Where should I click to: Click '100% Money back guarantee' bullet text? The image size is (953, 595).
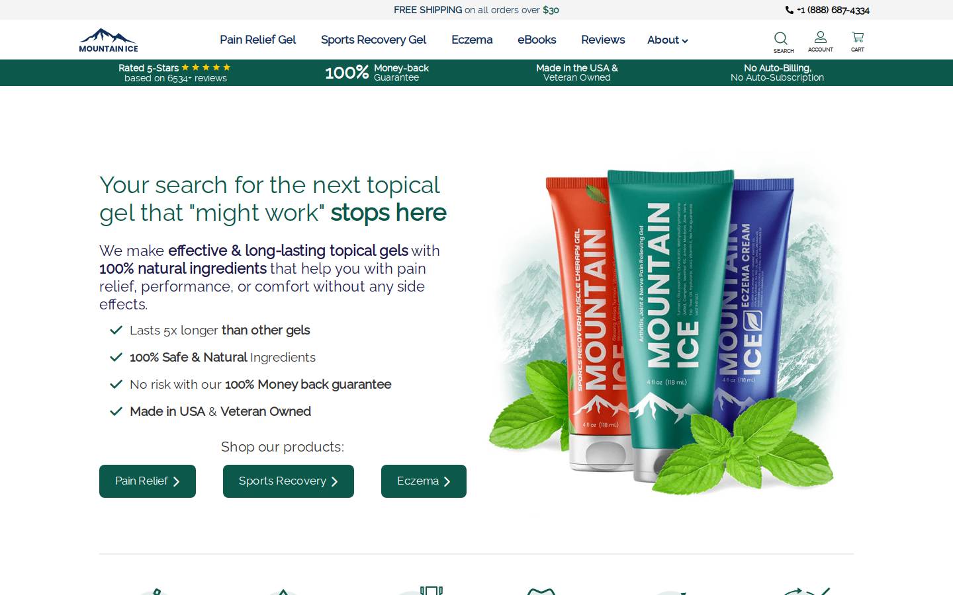tap(308, 384)
